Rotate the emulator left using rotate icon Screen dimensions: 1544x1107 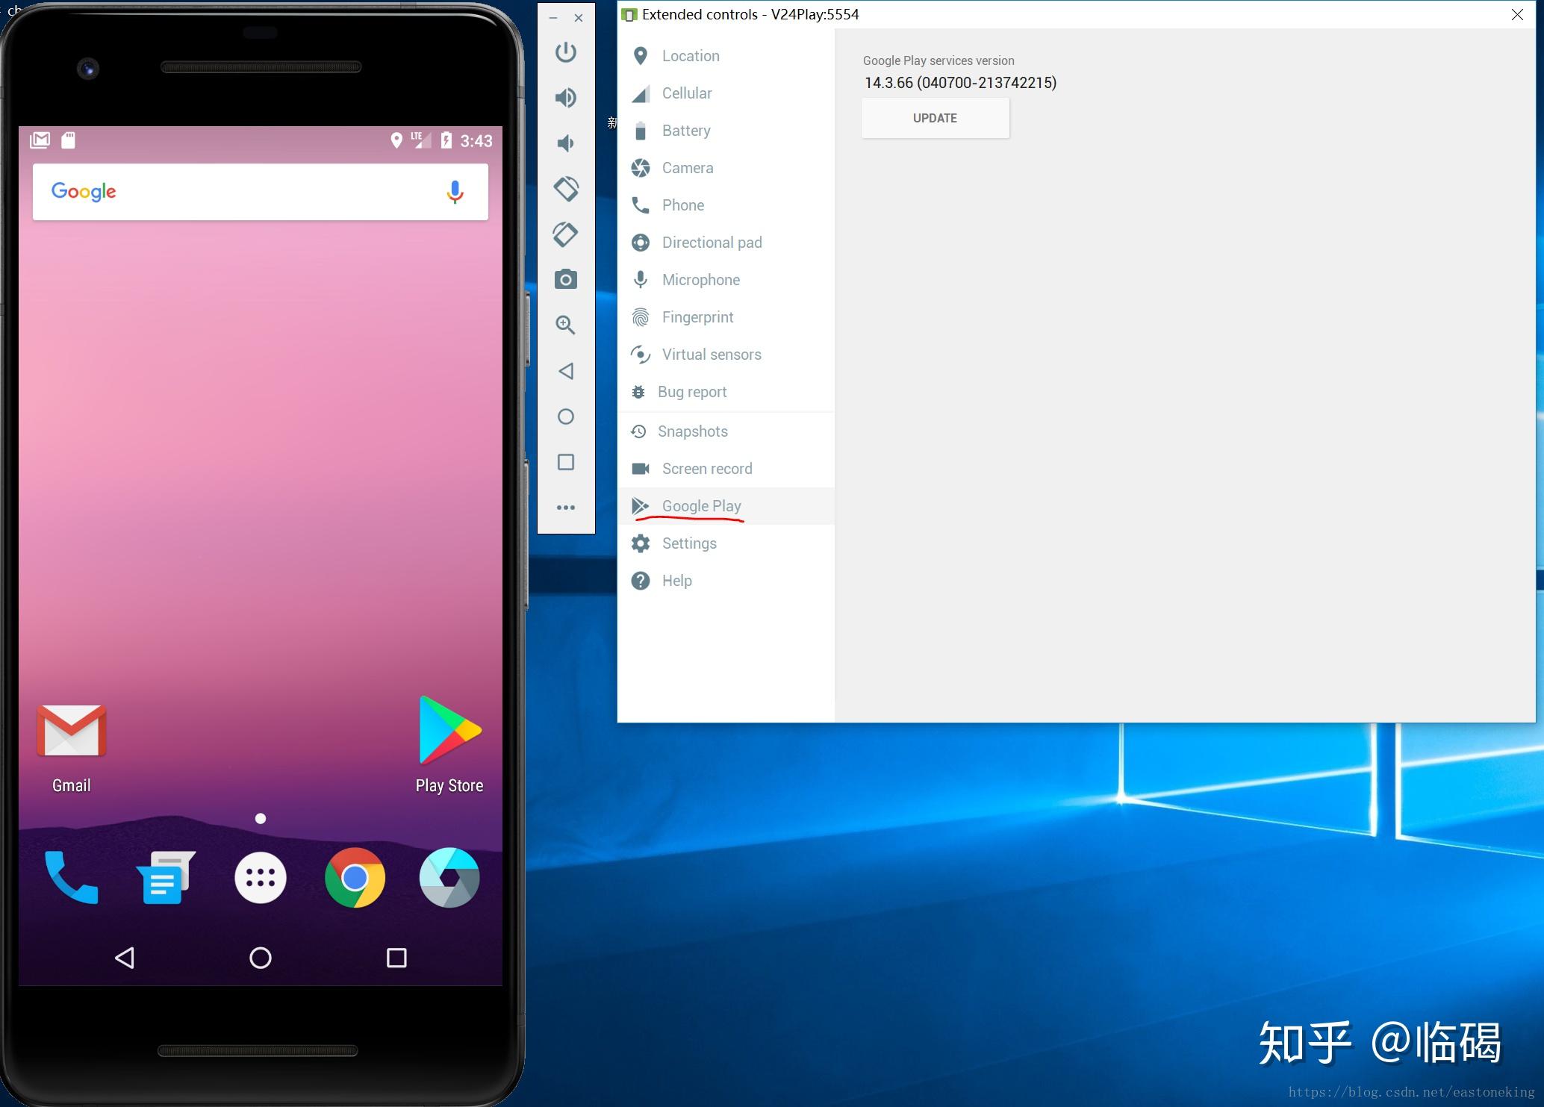click(565, 188)
